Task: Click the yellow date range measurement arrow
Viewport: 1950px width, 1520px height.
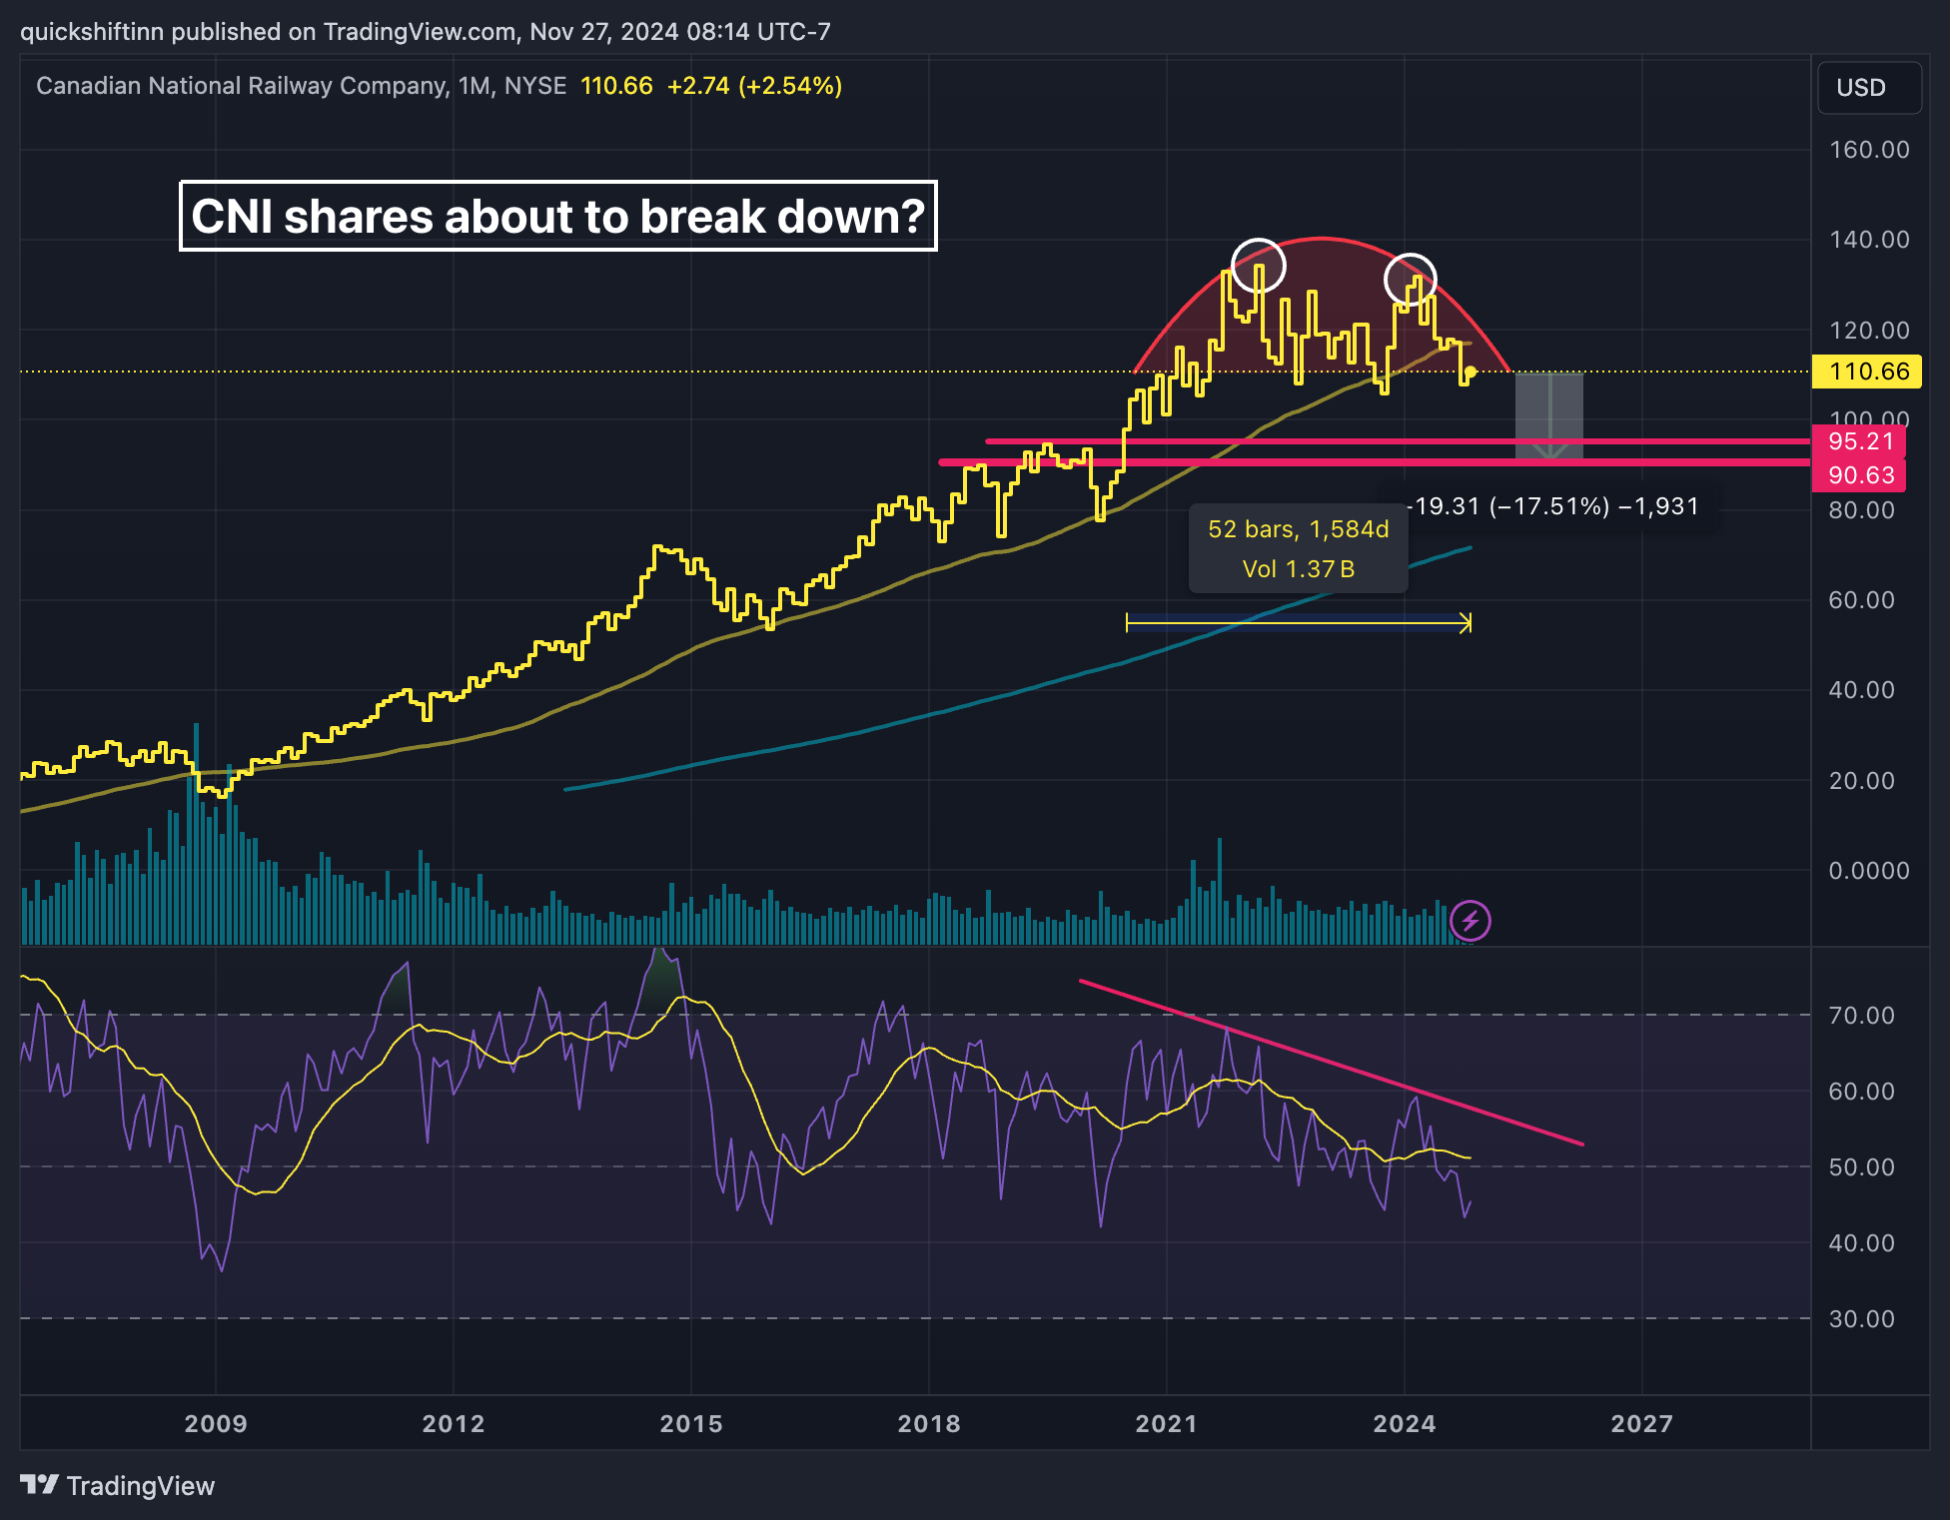Action: pos(1298,623)
